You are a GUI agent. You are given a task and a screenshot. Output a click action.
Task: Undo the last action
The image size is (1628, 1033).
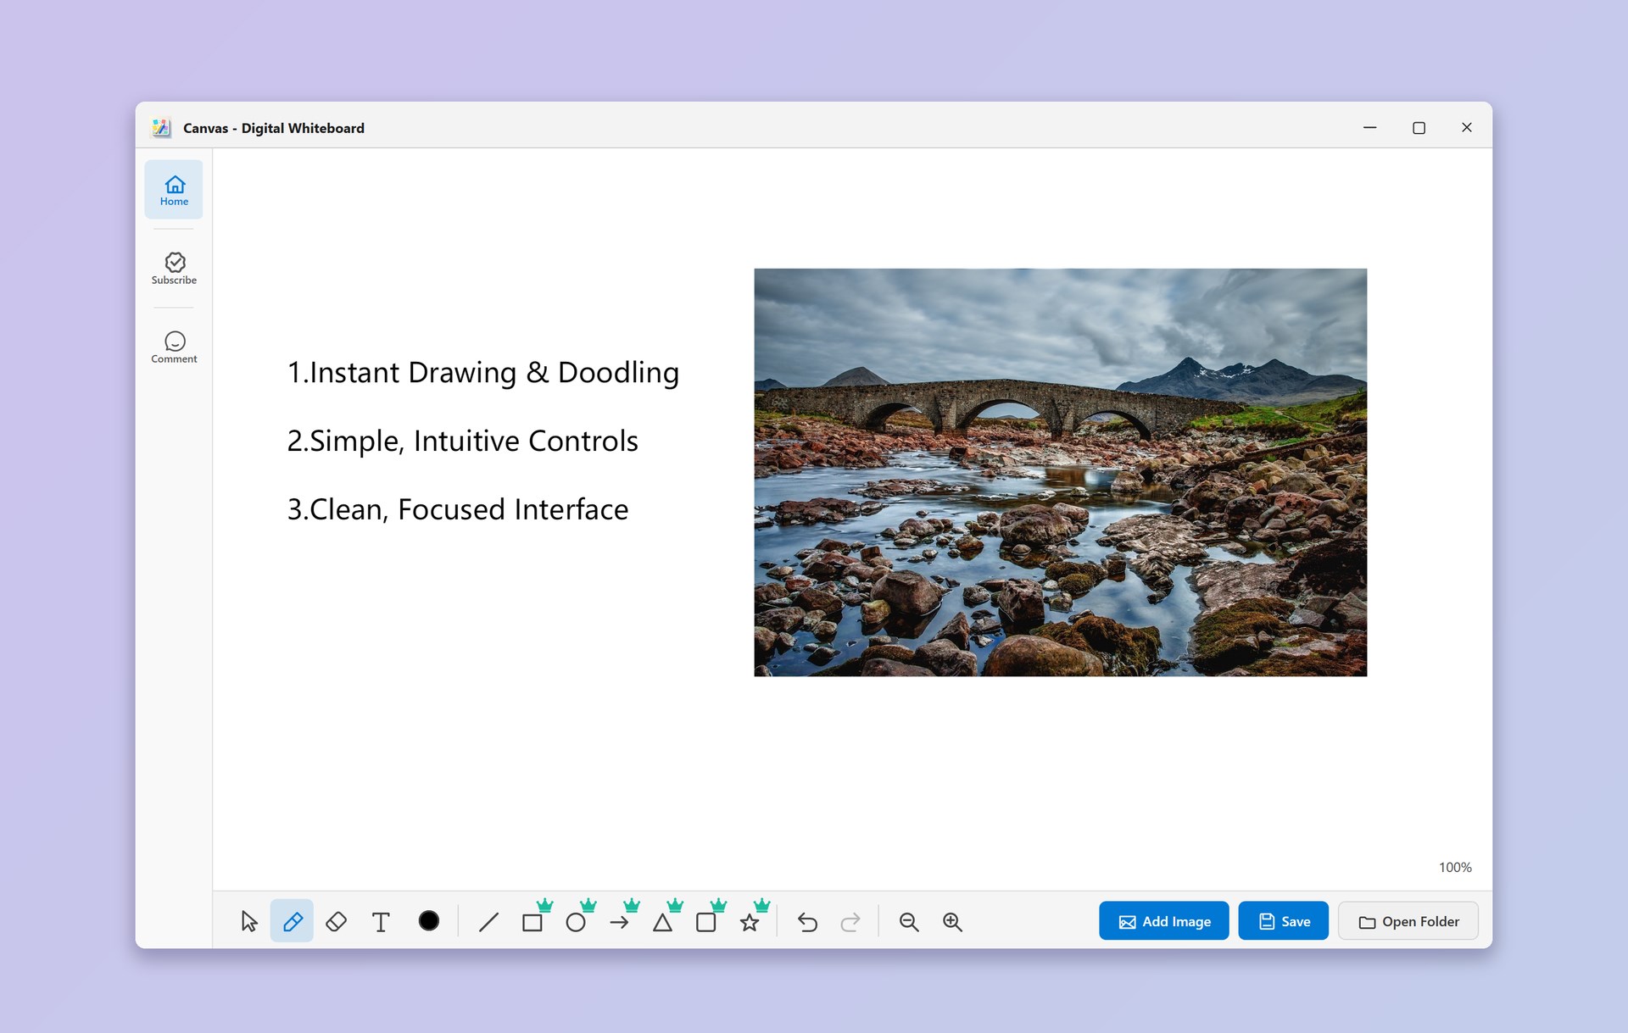click(x=807, y=921)
